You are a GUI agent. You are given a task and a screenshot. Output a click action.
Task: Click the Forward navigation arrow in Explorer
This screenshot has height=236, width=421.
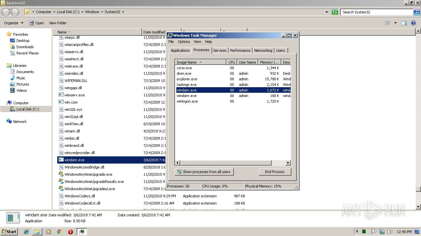pyautogui.click(x=15, y=12)
